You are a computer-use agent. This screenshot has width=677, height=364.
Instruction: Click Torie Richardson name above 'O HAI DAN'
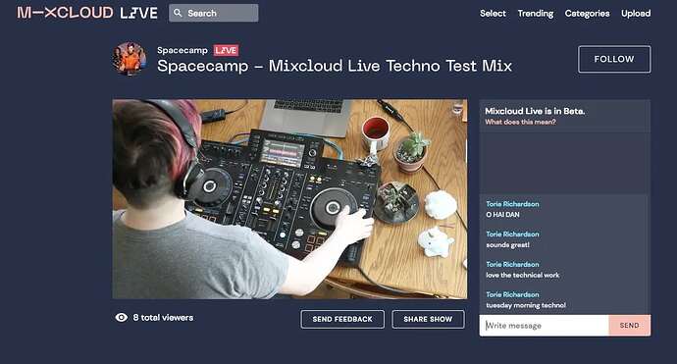pos(512,204)
